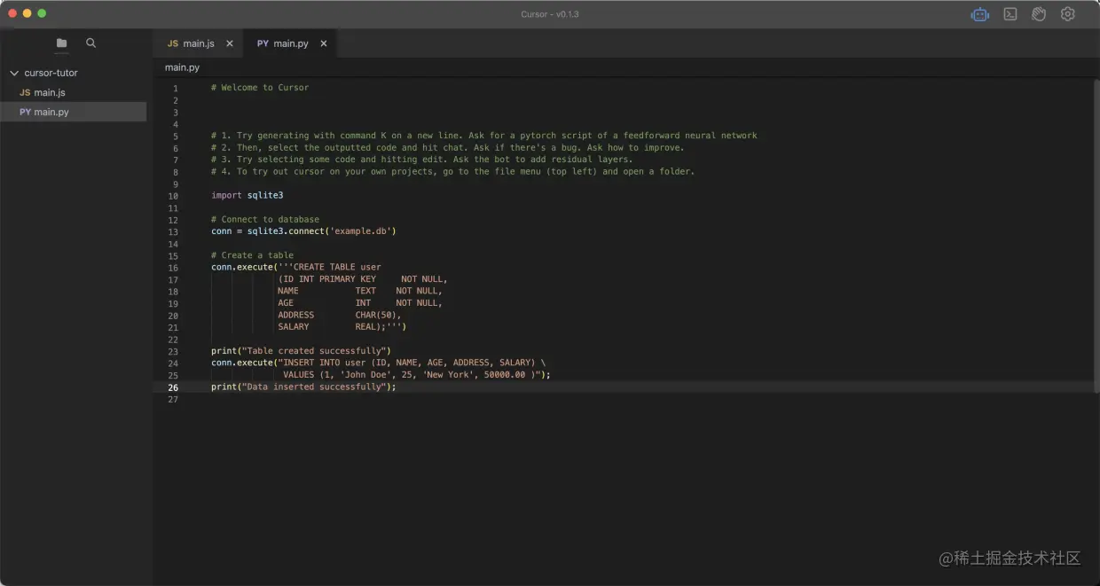
Task: Click line number 1 in gutter
Action: [175, 89]
